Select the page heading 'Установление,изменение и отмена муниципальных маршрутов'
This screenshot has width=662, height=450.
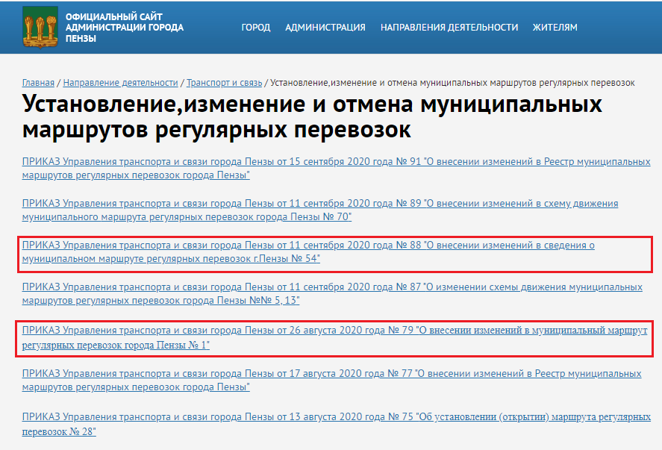(312, 116)
